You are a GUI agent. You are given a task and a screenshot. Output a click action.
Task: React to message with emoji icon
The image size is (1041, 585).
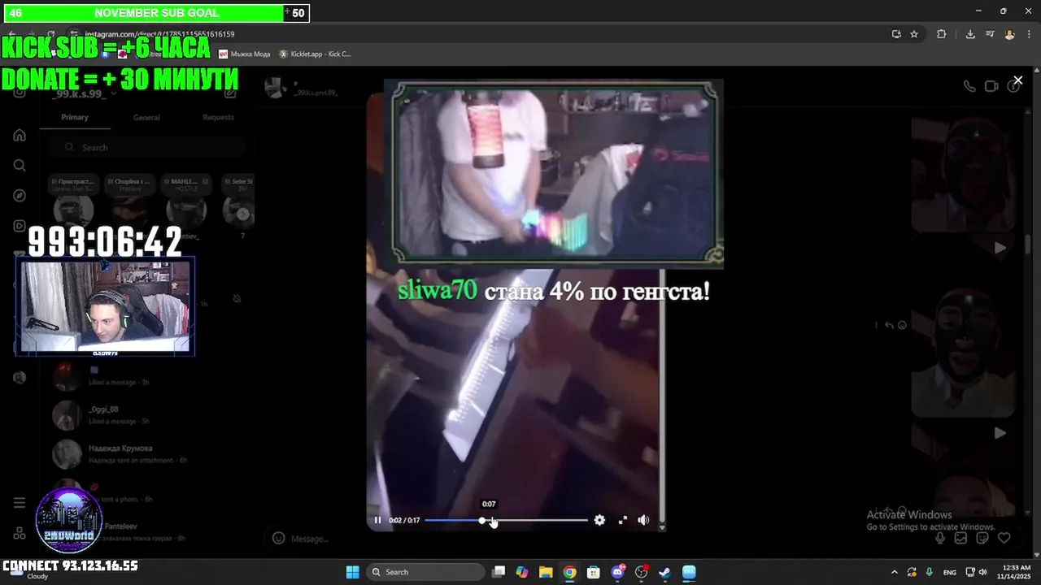[902, 325]
